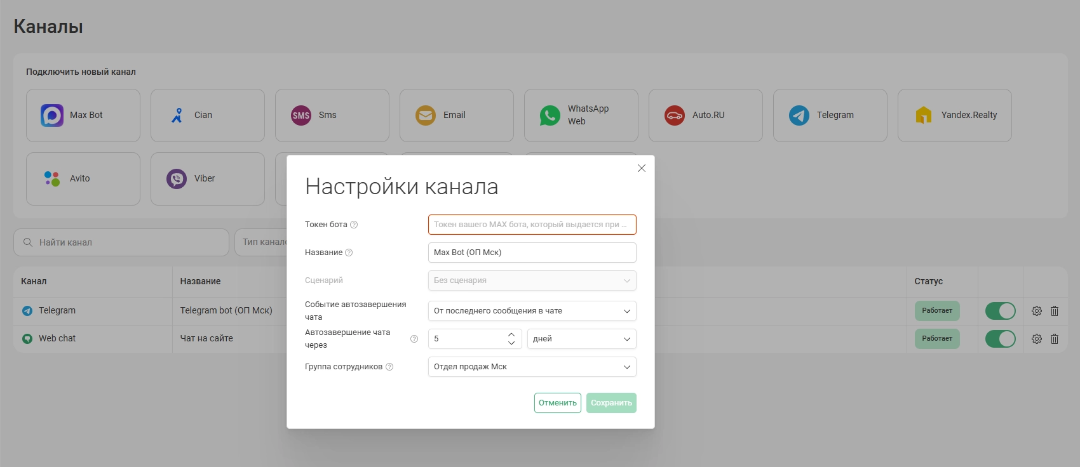Disable the Telegram channel toggle
The image size is (1080, 467).
1000,311
